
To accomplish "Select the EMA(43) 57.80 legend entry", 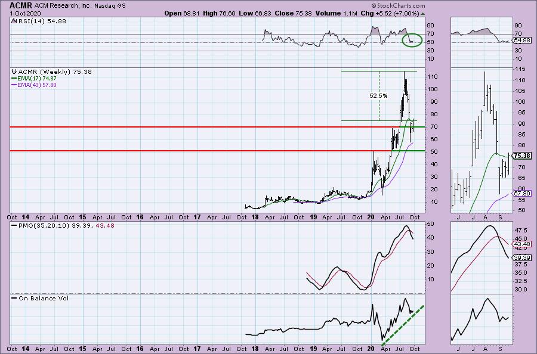I will 37,85.
